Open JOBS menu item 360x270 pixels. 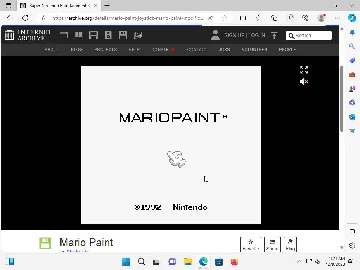pyautogui.click(x=224, y=49)
